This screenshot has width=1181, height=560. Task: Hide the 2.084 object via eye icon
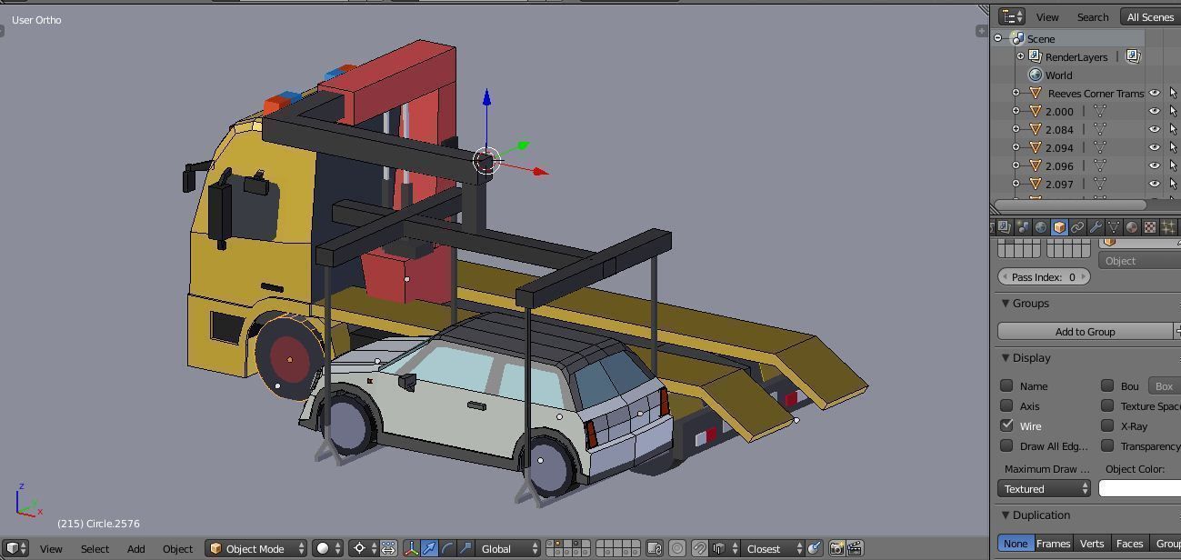(x=1155, y=129)
